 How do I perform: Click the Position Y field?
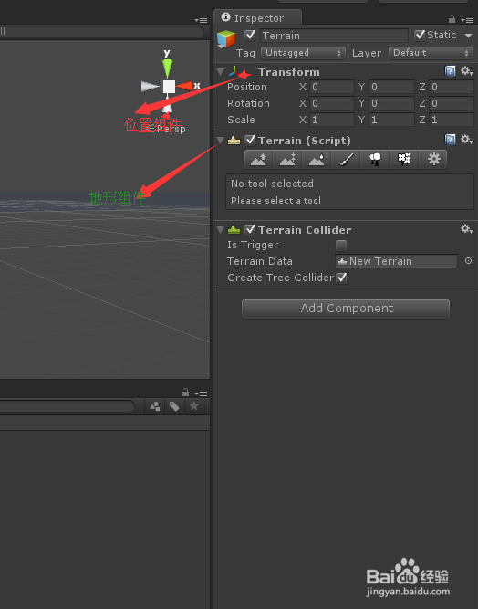(x=391, y=87)
